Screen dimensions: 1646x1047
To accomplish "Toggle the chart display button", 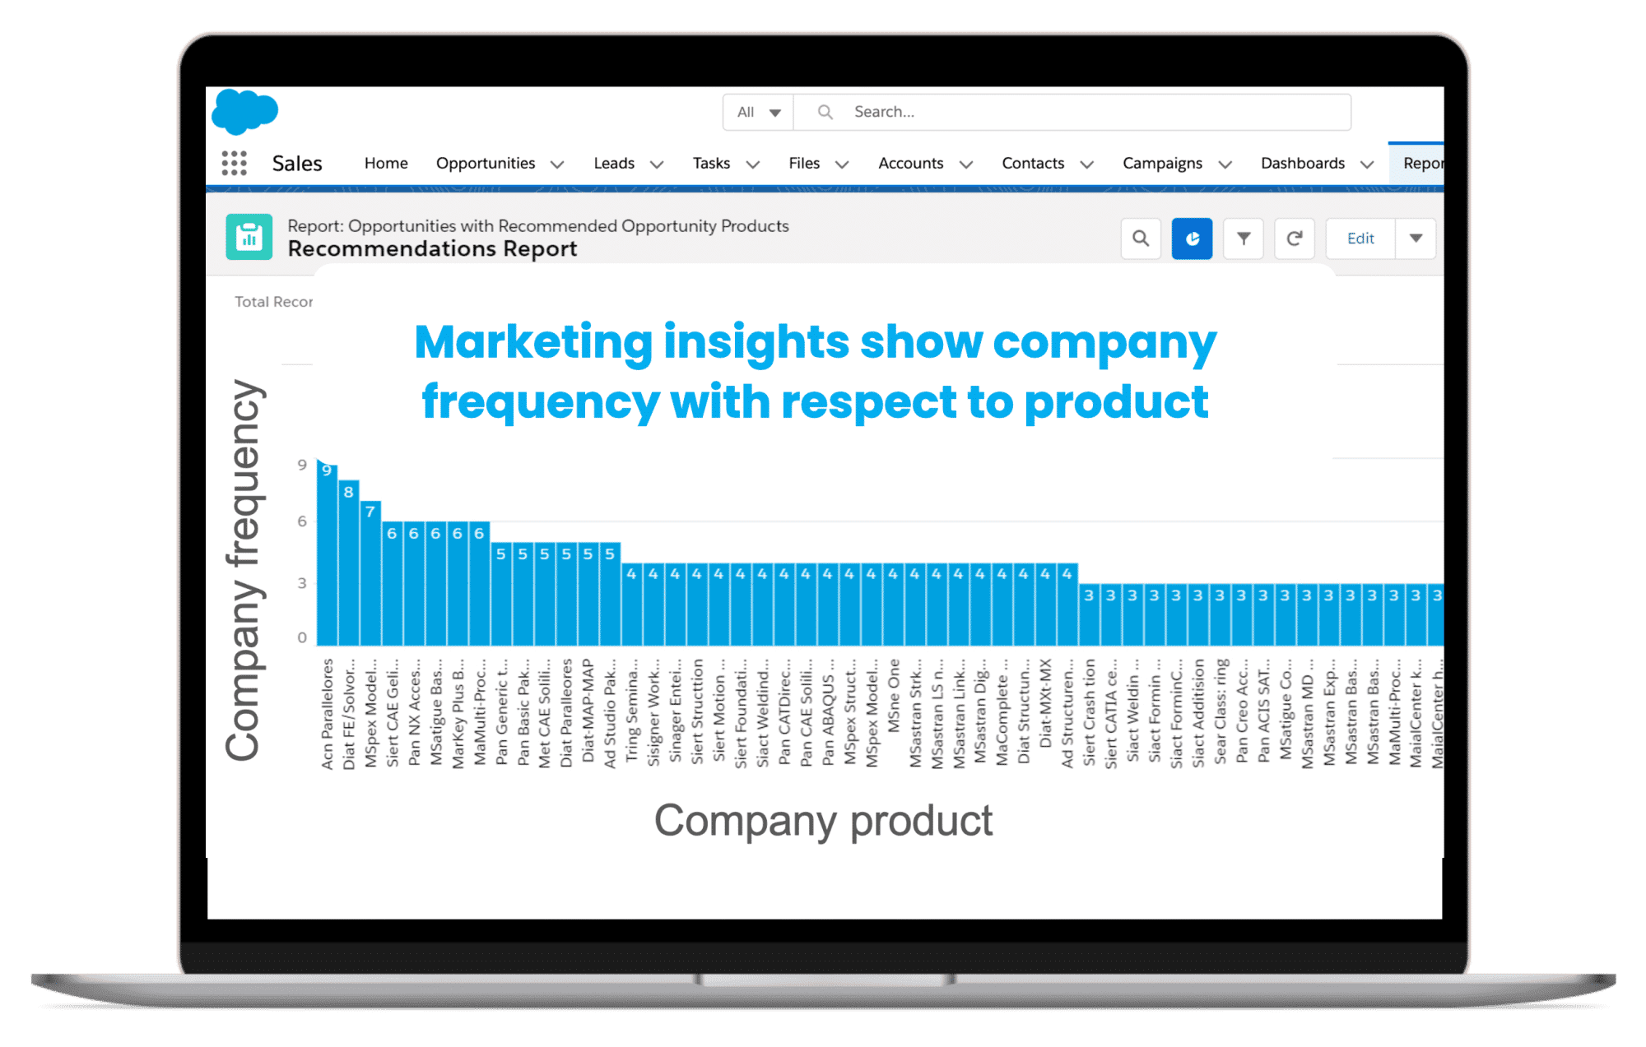I will [1192, 239].
